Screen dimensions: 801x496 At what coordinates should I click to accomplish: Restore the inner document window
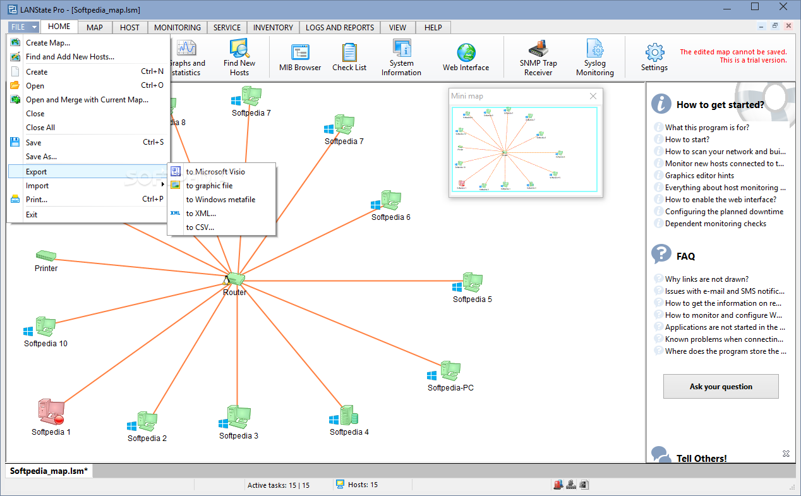(x=774, y=26)
